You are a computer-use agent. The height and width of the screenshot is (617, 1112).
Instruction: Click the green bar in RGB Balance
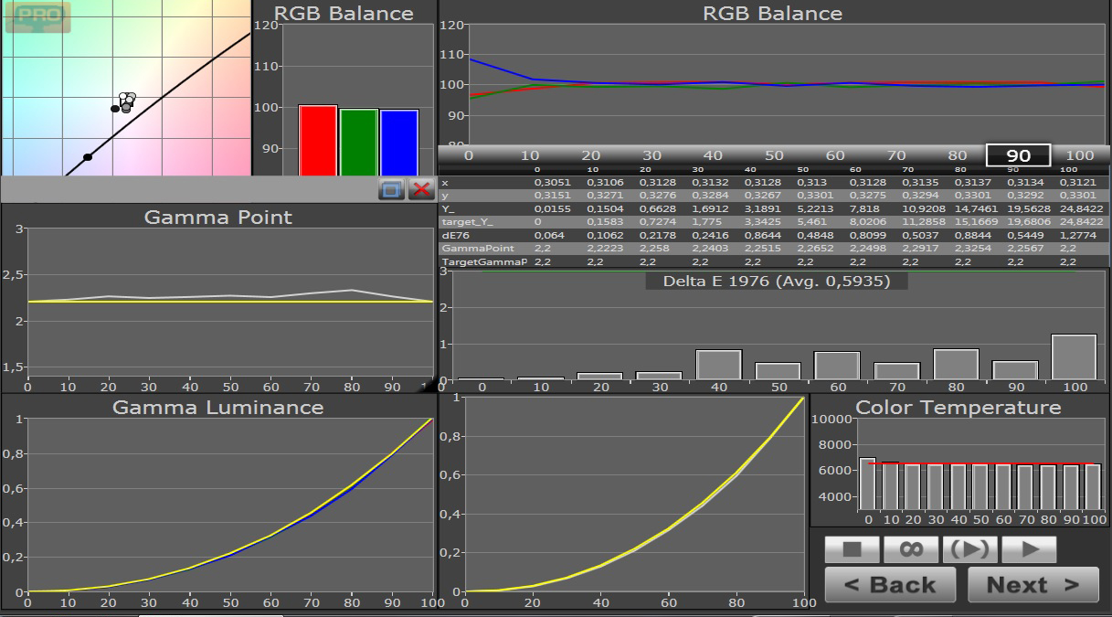click(x=358, y=143)
